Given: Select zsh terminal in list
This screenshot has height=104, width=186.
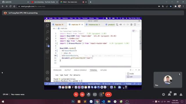Looking at the screenshot, I should click(x=133, y=77).
